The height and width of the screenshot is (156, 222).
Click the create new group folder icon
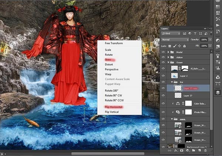point(194,150)
